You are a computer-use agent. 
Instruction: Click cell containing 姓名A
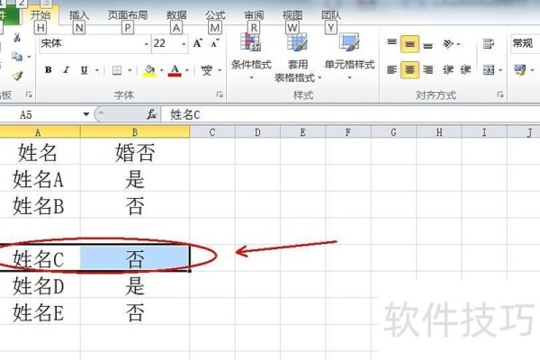[x=39, y=178]
